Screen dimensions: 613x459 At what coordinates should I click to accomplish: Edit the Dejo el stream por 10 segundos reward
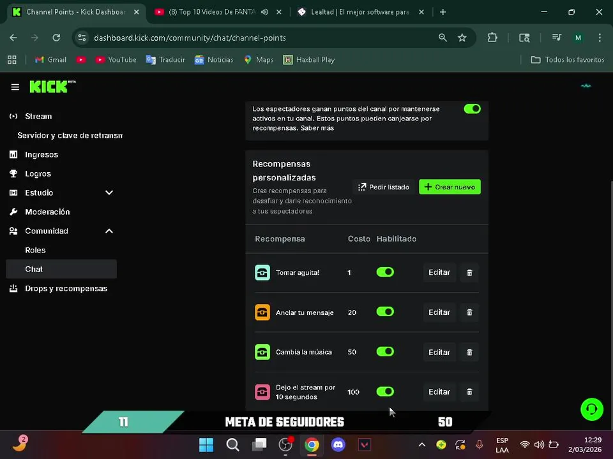(439, 392)
